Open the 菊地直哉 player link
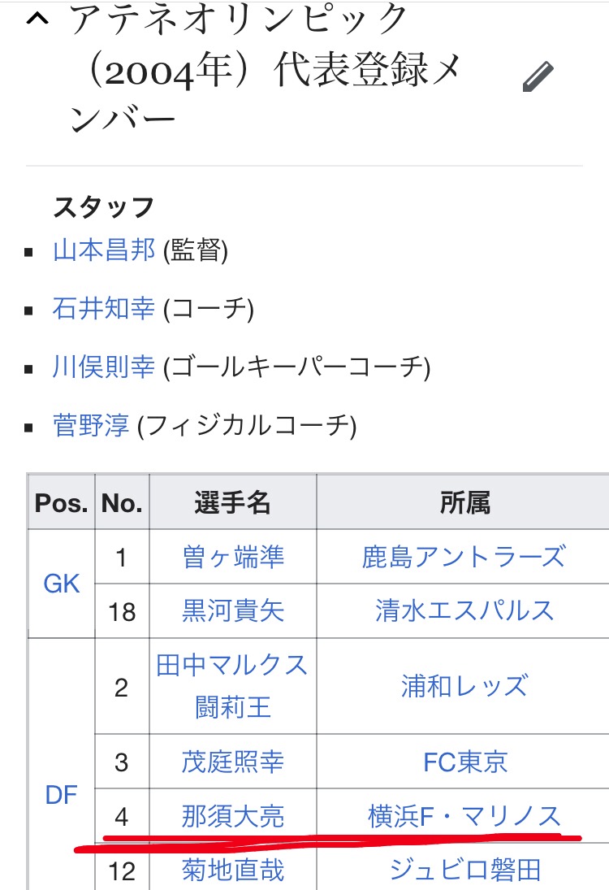Viewport: 609px width, 890px height. pyautogui.click(x=234, y=870)
